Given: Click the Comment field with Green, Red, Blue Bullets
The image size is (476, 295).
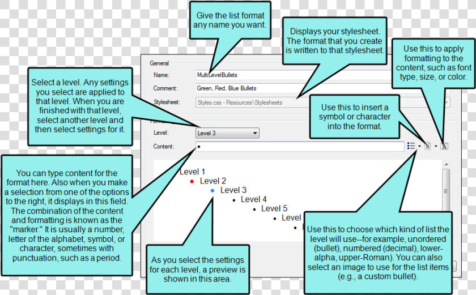Looking at the screenshot, I should 294,88.
